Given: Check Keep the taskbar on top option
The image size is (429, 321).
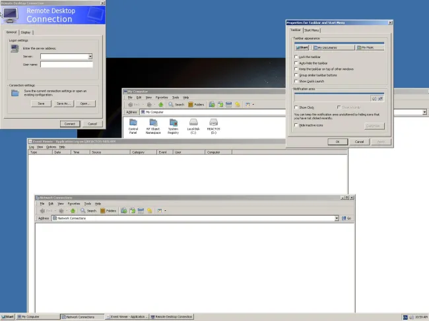Looking at the screenshot, I should pyautogui.click(x=296, y=69).
